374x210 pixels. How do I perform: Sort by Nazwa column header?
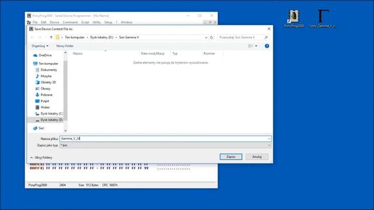(x=78, y=54)
